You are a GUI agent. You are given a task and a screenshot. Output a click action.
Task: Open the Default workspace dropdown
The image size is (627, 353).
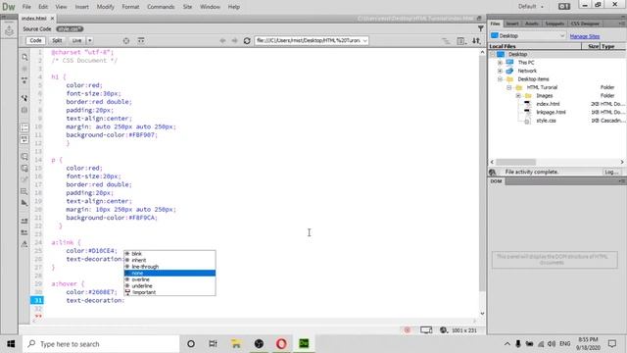(x=531, y=7)
